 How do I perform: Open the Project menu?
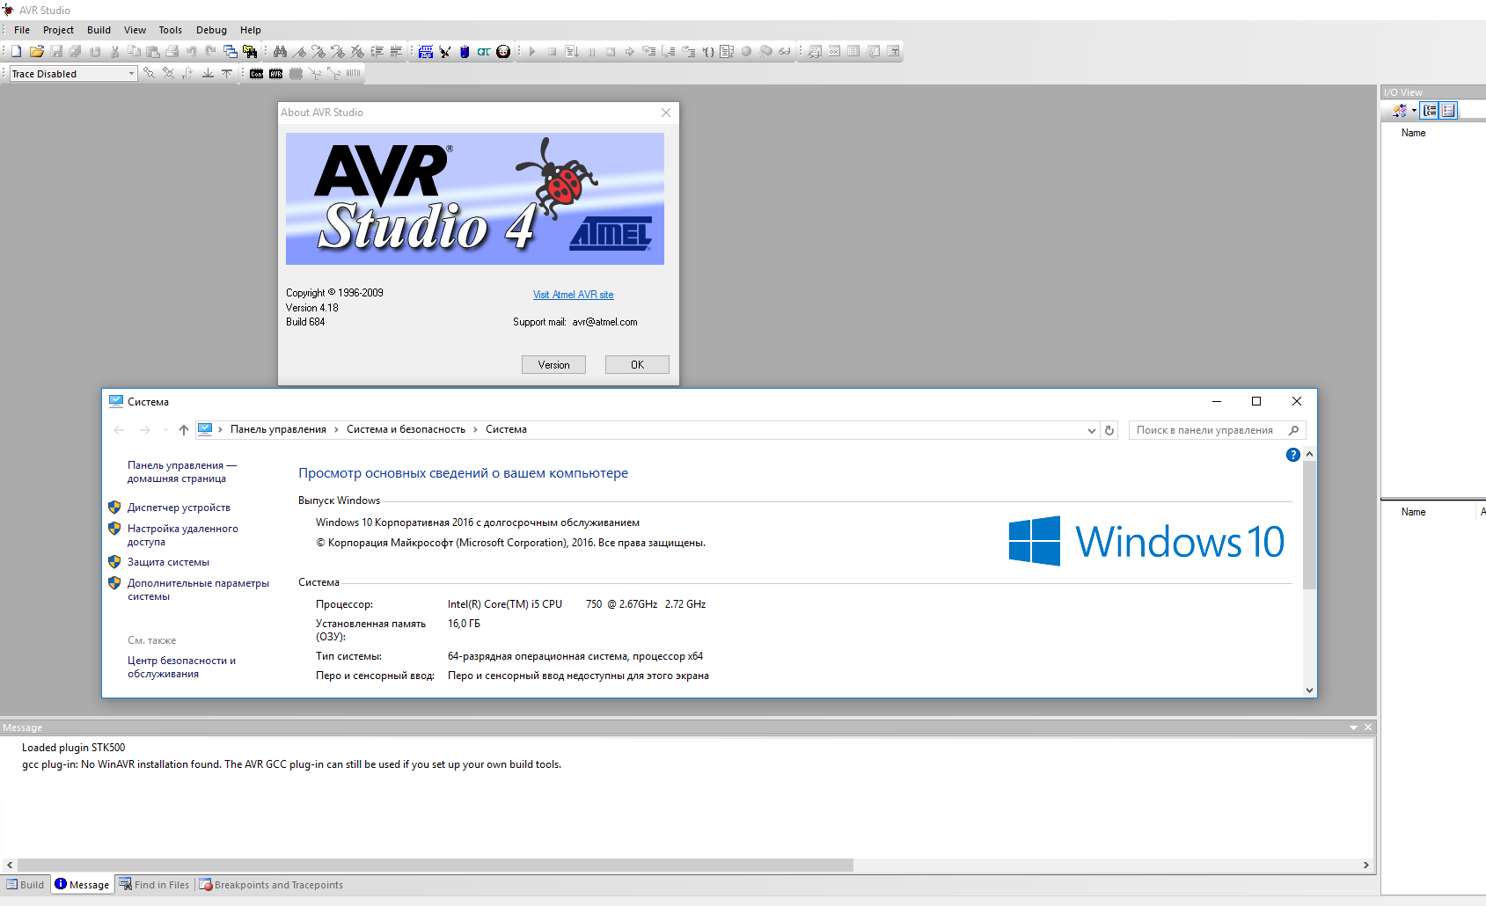point(58,30)
